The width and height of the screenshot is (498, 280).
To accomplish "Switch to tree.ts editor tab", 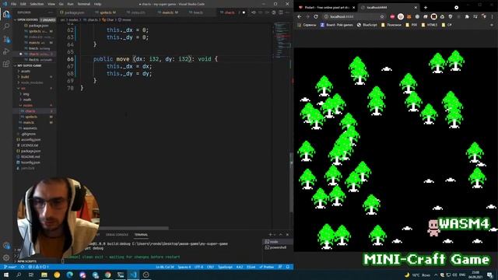I will (x=197, y=12).
